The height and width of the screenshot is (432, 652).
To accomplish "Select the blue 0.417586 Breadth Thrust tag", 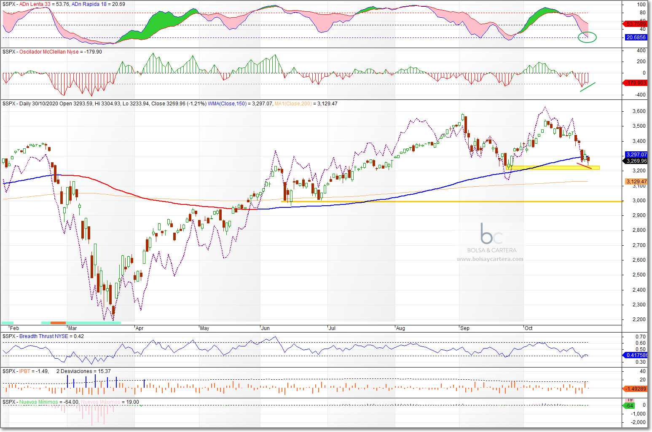I will point(635,355).
